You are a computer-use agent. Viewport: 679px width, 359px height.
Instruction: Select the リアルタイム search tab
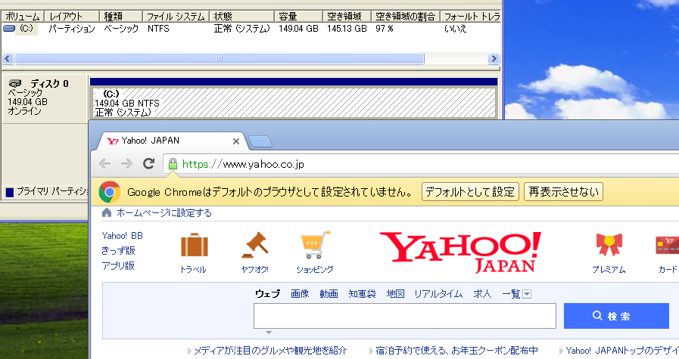[438, 294]
